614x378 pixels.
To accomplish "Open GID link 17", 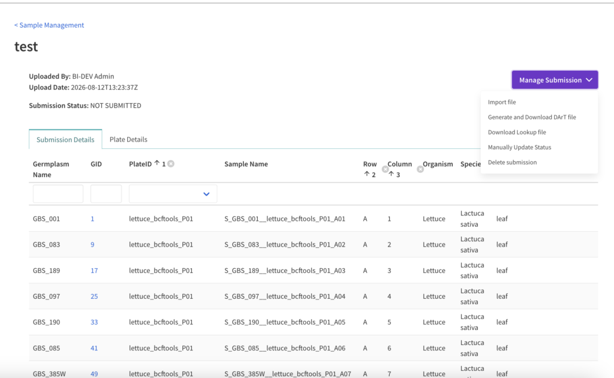I will [x=94, y=271].
